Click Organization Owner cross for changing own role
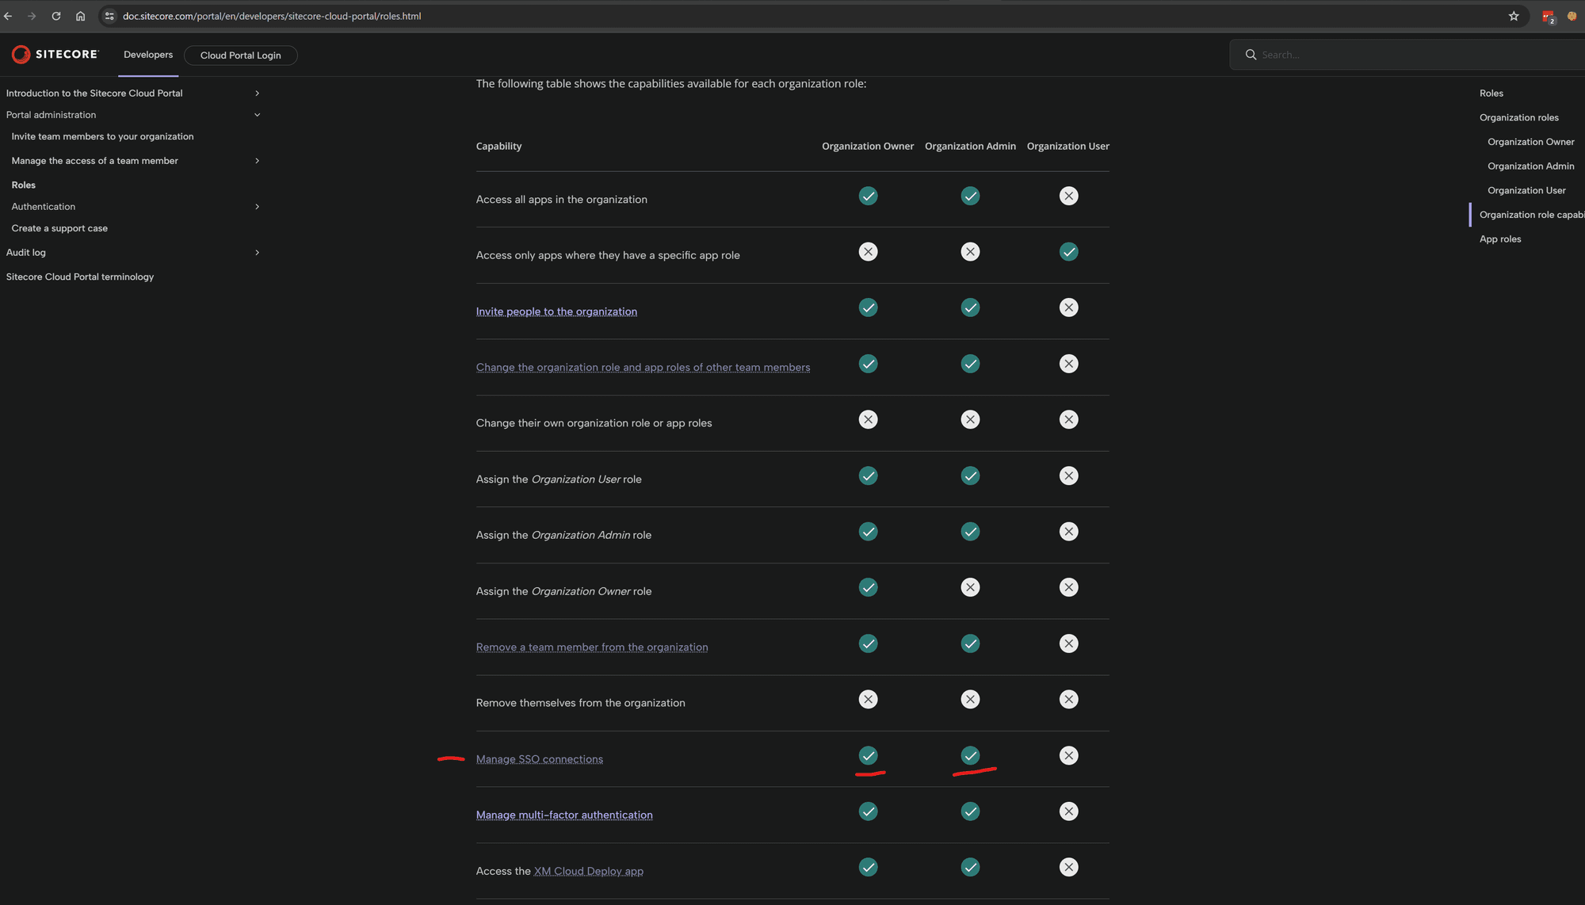This screenshot has height=905, width=1585. (868, 419)
